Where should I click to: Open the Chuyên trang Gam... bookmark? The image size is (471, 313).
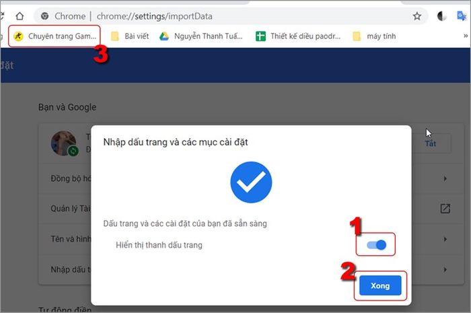pyautogui.click(x=55, y=36)
